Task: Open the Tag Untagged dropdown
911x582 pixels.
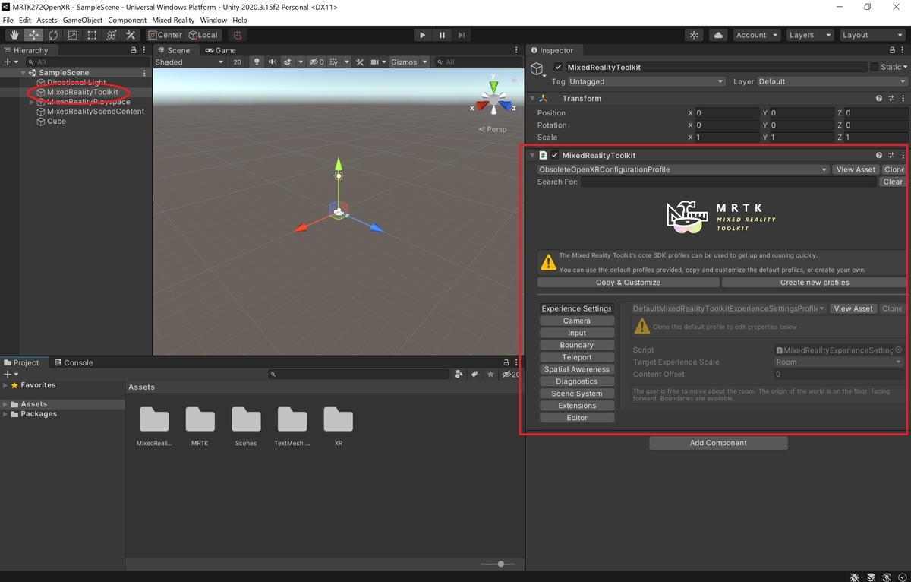Action: (x=646, y=81)
